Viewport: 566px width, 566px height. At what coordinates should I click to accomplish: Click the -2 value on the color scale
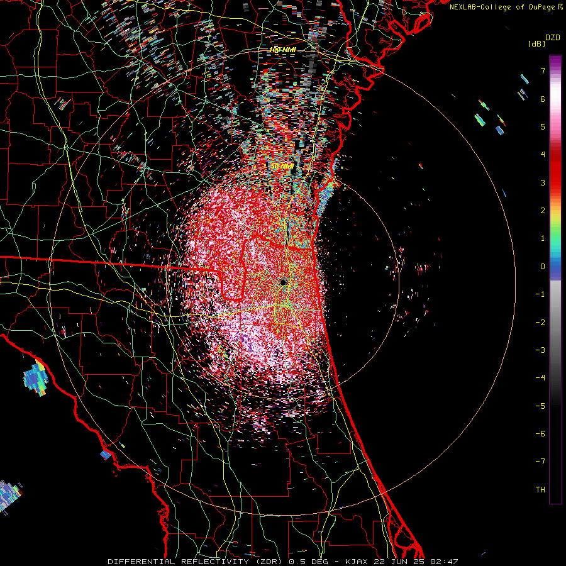point(540,323)
